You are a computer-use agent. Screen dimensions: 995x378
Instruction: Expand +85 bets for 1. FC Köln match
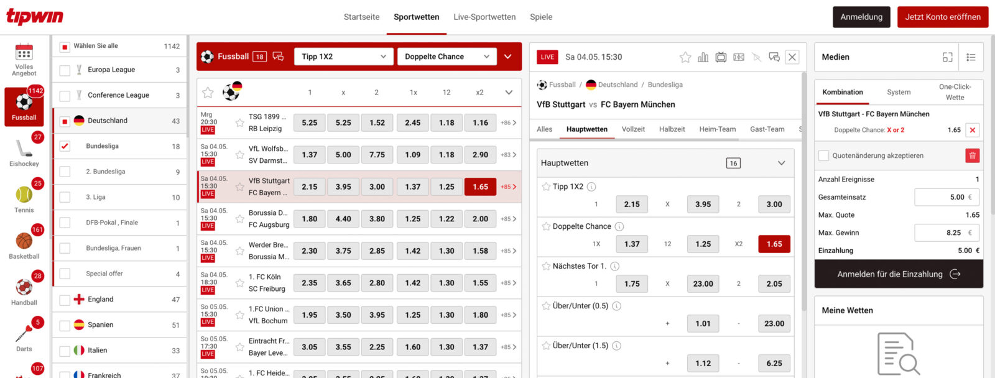click(x=509, y=283)
